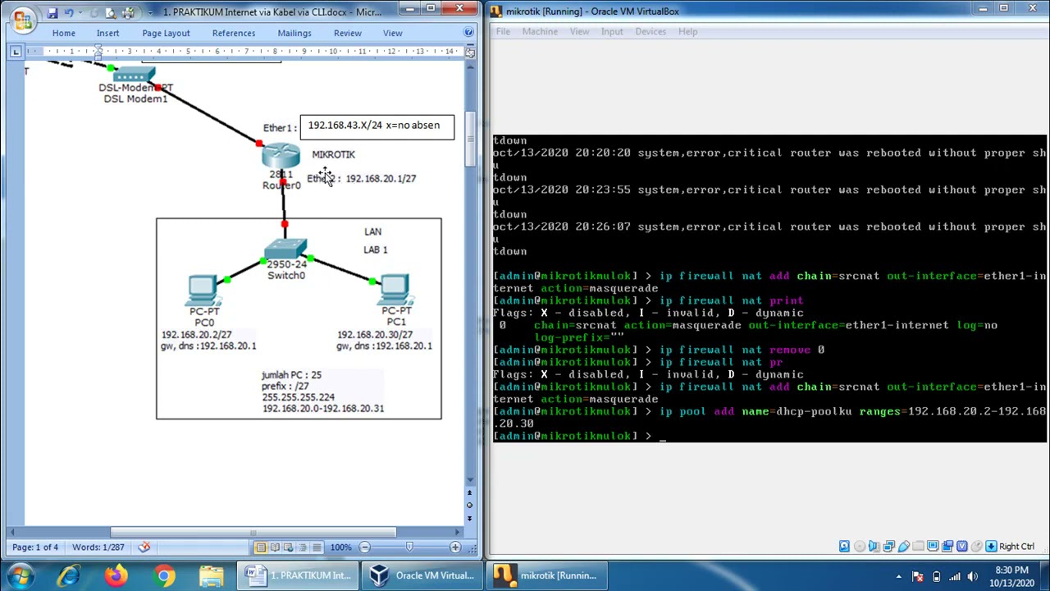Click the 192.168.43.X/24 text box
The width and height of the screenshot is (1050, 591).
377,127
